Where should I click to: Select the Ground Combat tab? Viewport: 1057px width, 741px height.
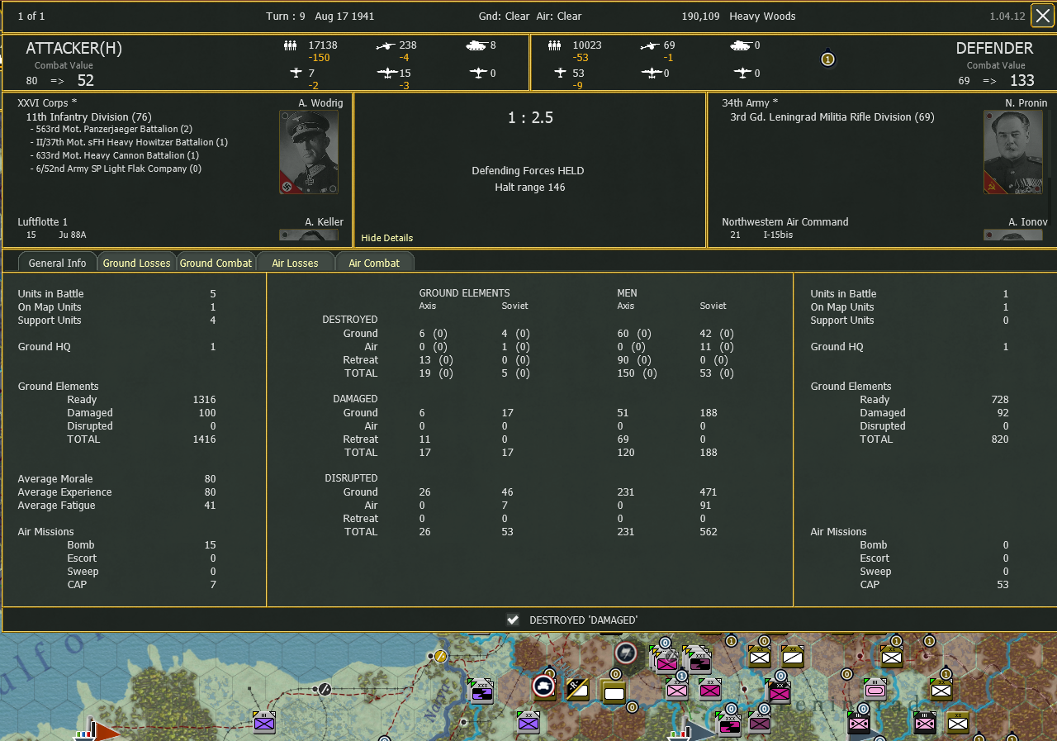(216, 263)
